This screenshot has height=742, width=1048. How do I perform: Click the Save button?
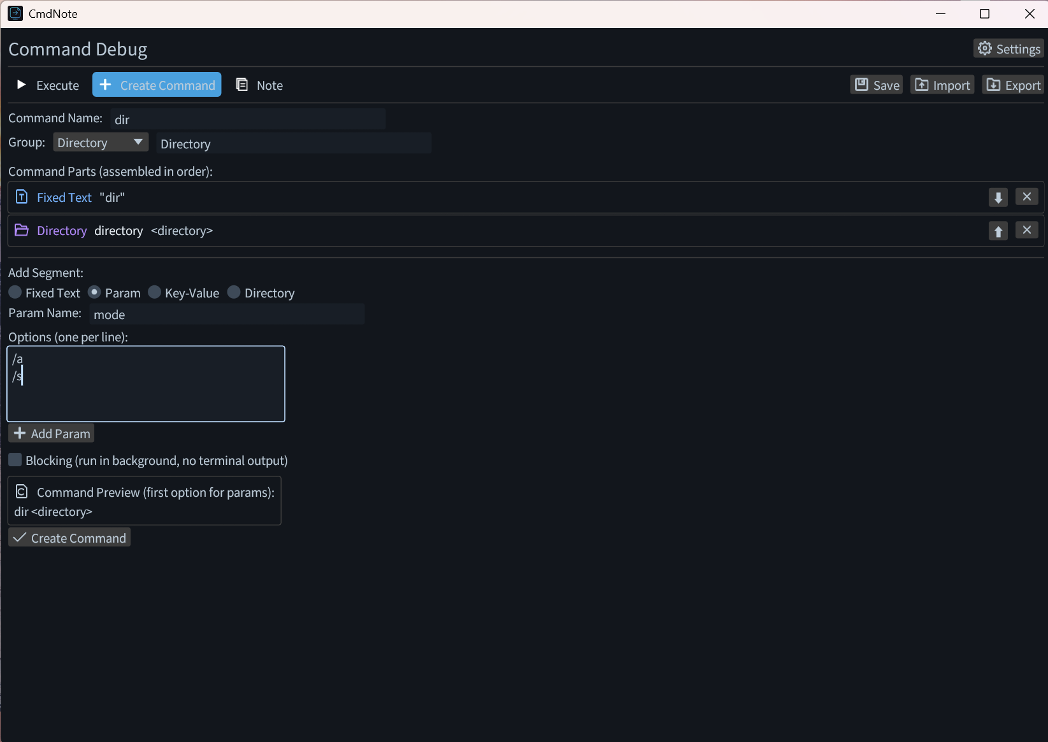877,85
